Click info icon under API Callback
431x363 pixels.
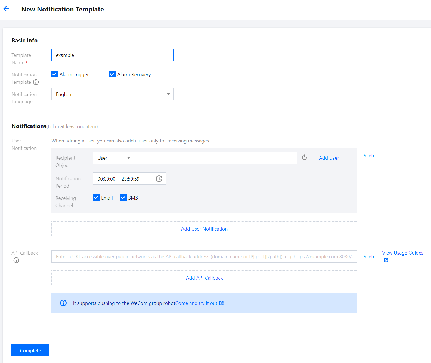coord(16,260)
